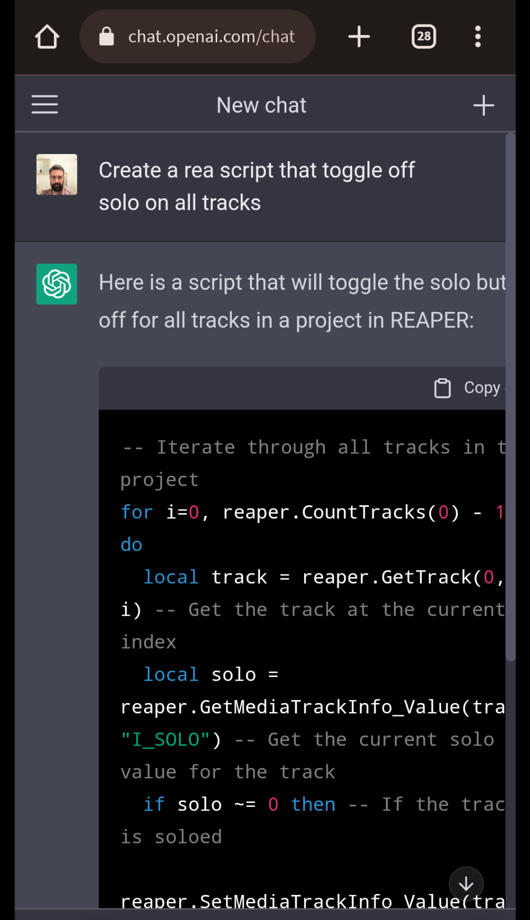Click the "Here is a script" response text

301,301
